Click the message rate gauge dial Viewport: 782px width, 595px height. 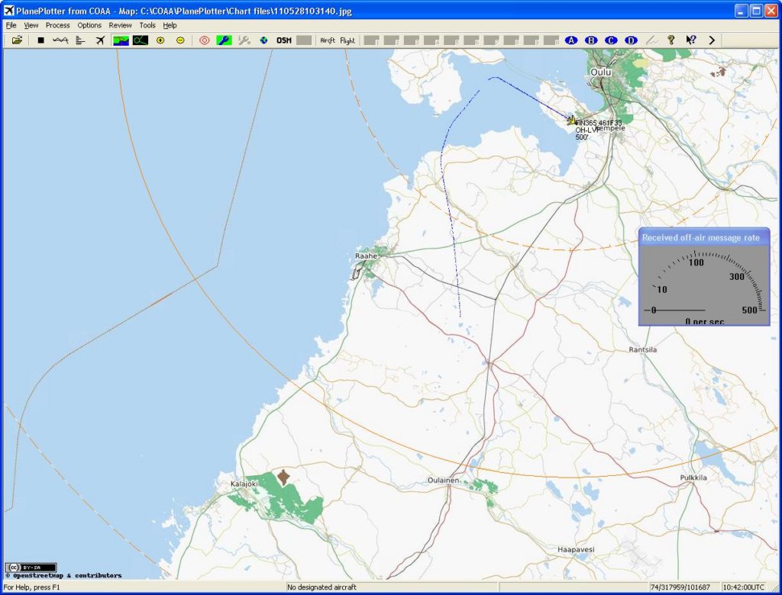click(x=703, y=285)
